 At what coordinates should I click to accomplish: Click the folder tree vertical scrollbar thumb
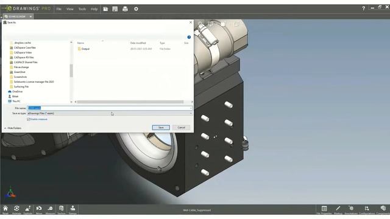coord(71,71)
